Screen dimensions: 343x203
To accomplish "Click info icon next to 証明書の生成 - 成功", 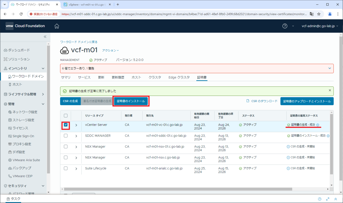I will (318, 125).
